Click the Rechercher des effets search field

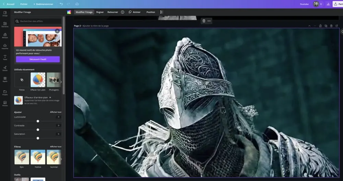(x=38, y=21)
